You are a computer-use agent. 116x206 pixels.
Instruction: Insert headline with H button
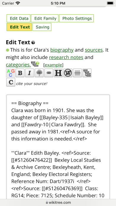point(58,73)
